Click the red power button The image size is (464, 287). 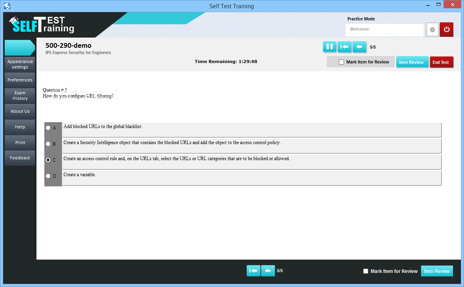(x=446, y=29)
